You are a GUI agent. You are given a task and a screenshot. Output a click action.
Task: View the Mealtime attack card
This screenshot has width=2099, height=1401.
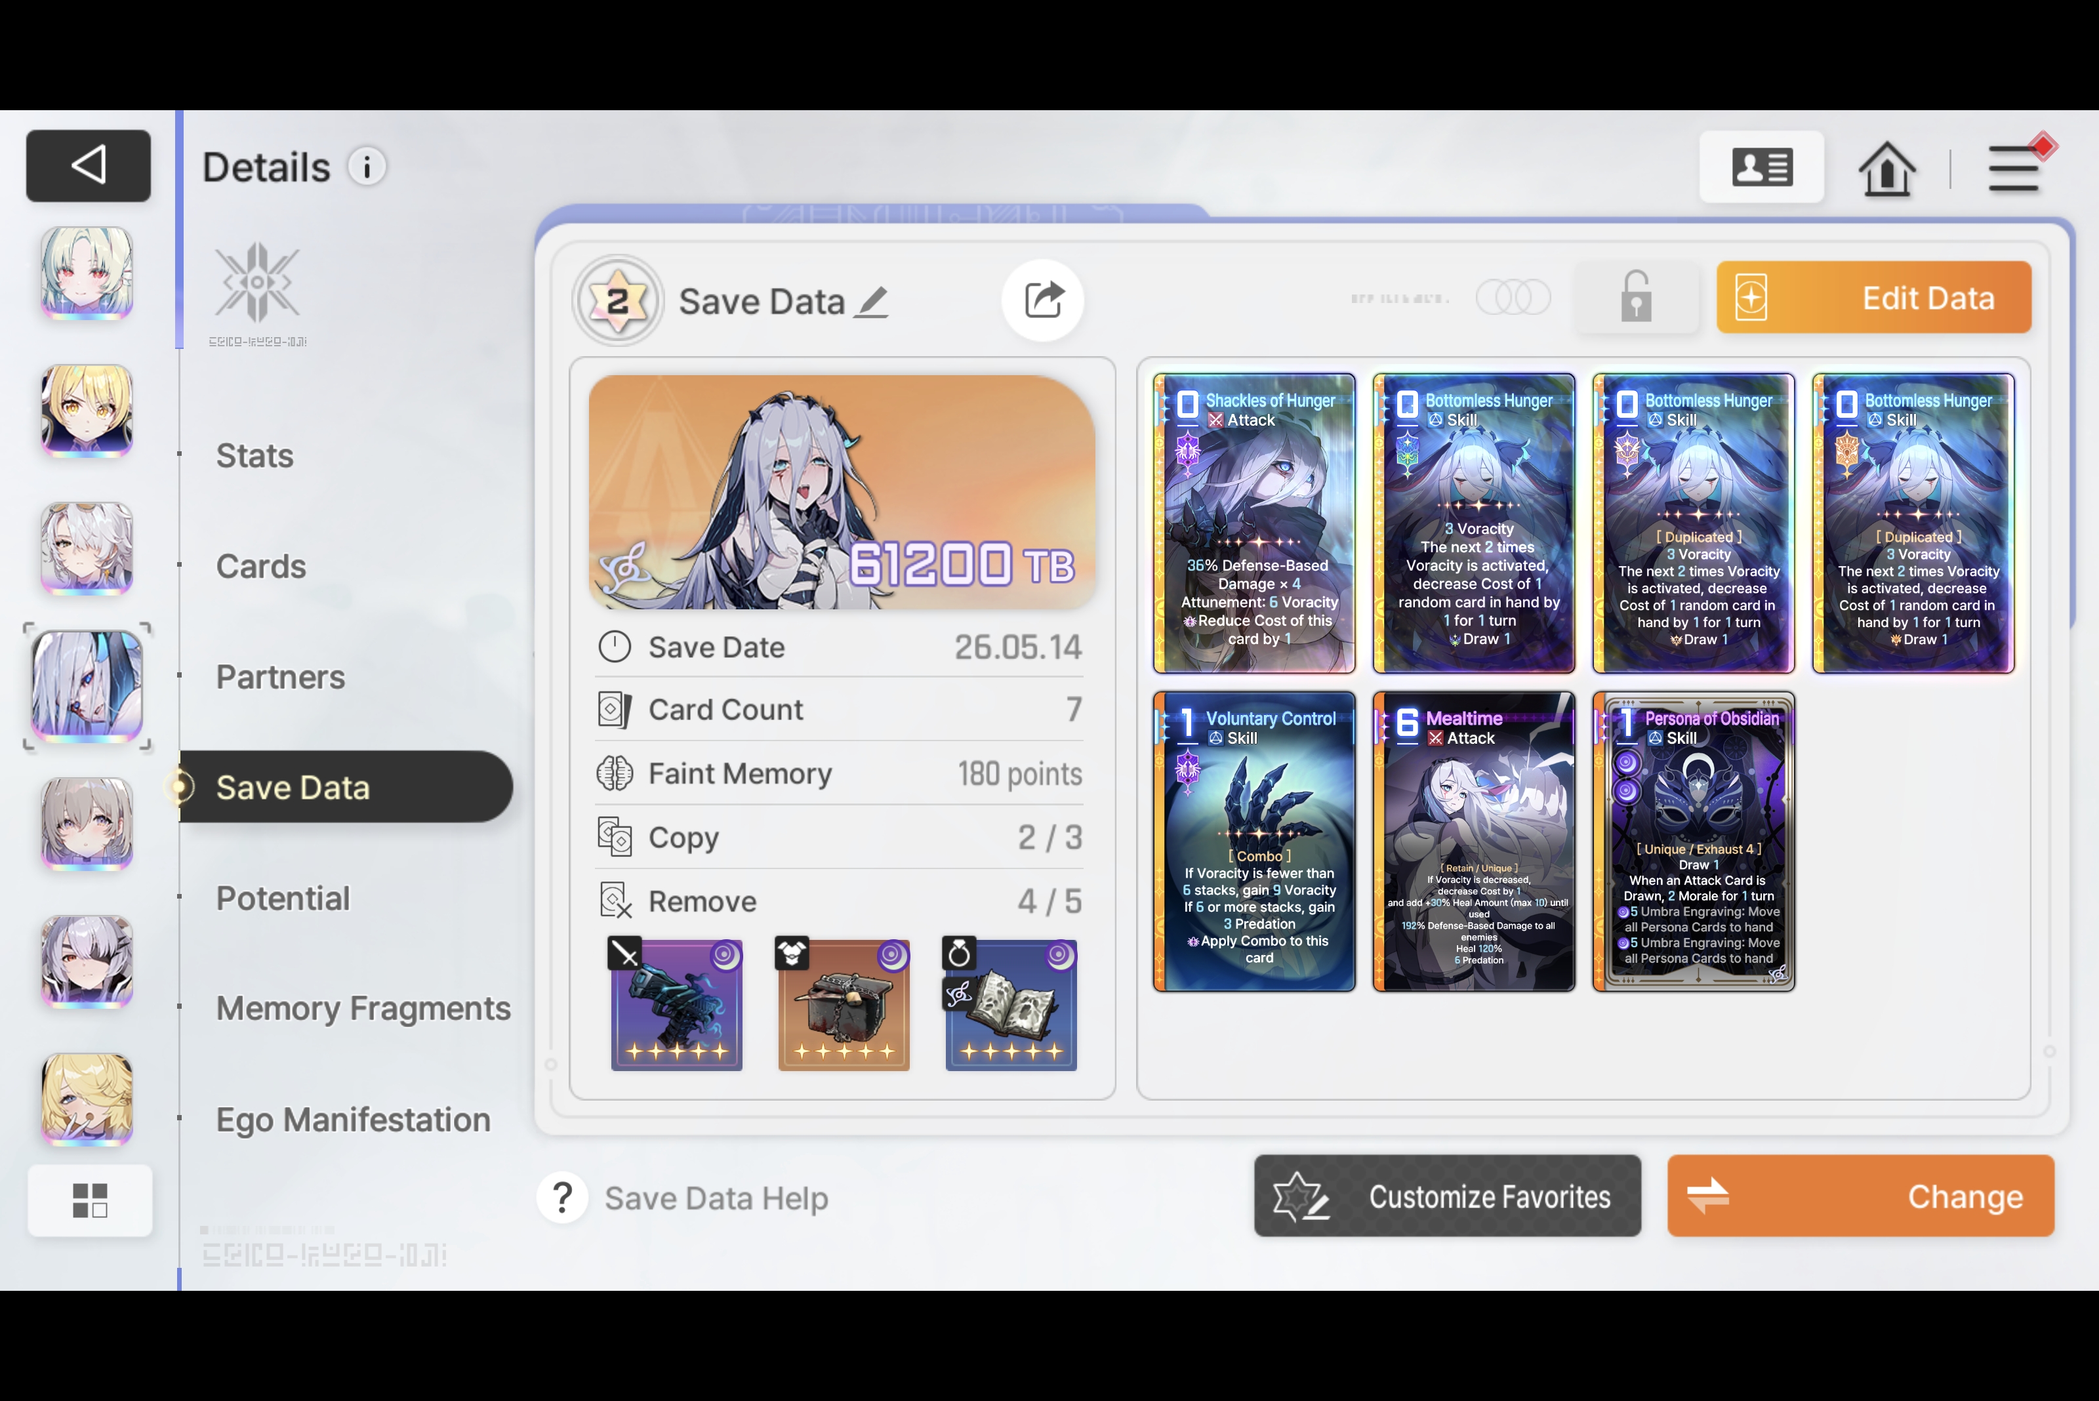coord(1473,842)
